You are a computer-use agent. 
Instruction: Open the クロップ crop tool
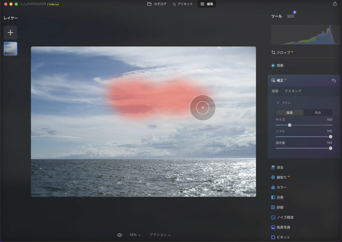pos(283,53)
